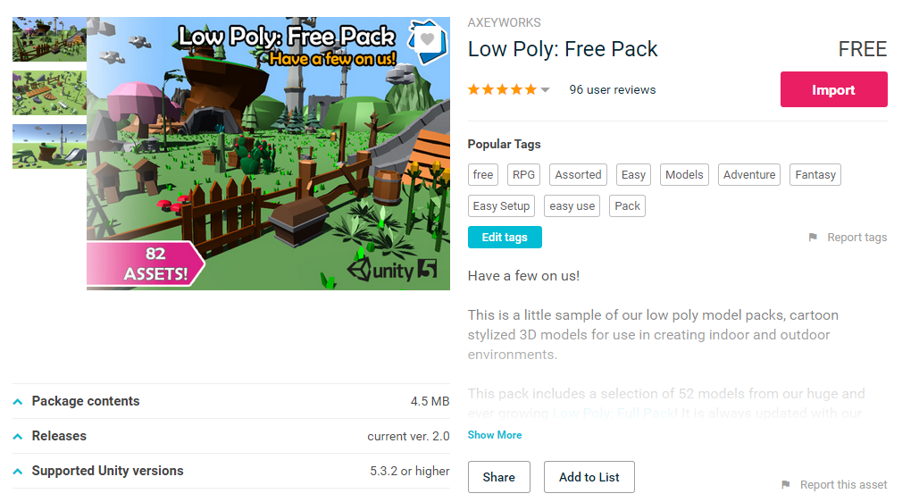Click the heart favorite icon on preview image

tap(427, 39)
